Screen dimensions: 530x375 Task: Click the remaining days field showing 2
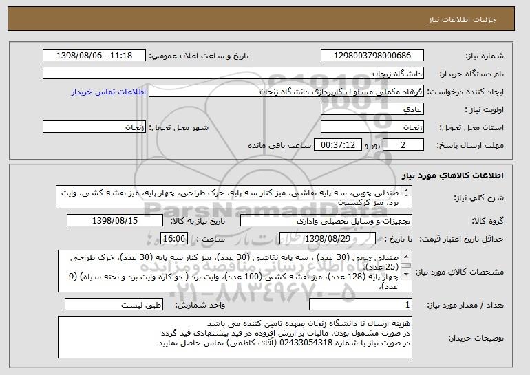coord(403,145)
